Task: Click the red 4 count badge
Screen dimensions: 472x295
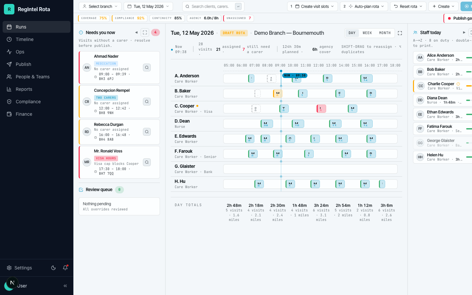Action: pos(155,32)
